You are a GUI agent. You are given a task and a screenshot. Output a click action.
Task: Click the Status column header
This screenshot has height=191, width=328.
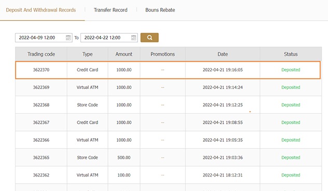click(x=291, y=54)
